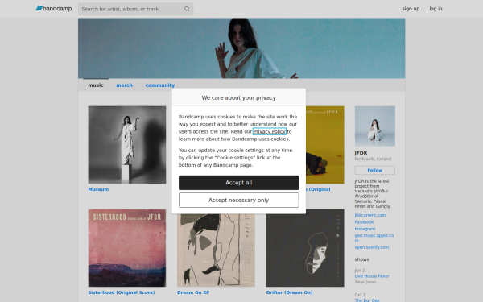The height and width of the screenshot is (302, 483).
Task: Open the log in link
Action: (436, 9)
